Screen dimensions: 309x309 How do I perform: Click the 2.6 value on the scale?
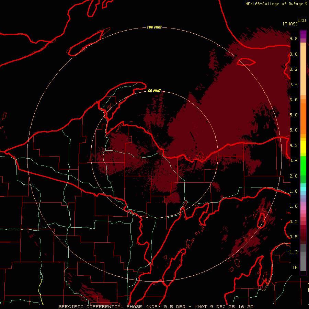[x=294, y=176]
